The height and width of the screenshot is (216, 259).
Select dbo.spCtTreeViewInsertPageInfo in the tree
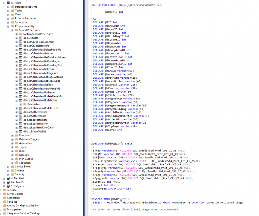coord(42,89)
